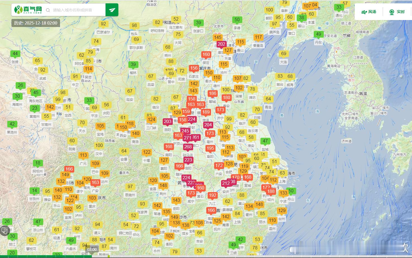This screenshot has width=412, height=258.
Task: Click the 陕西省 map label
Action: click(x=110, y=141)
